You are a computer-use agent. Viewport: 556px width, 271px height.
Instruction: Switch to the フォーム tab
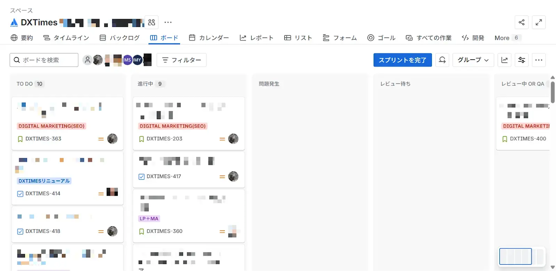click(340, 38)
